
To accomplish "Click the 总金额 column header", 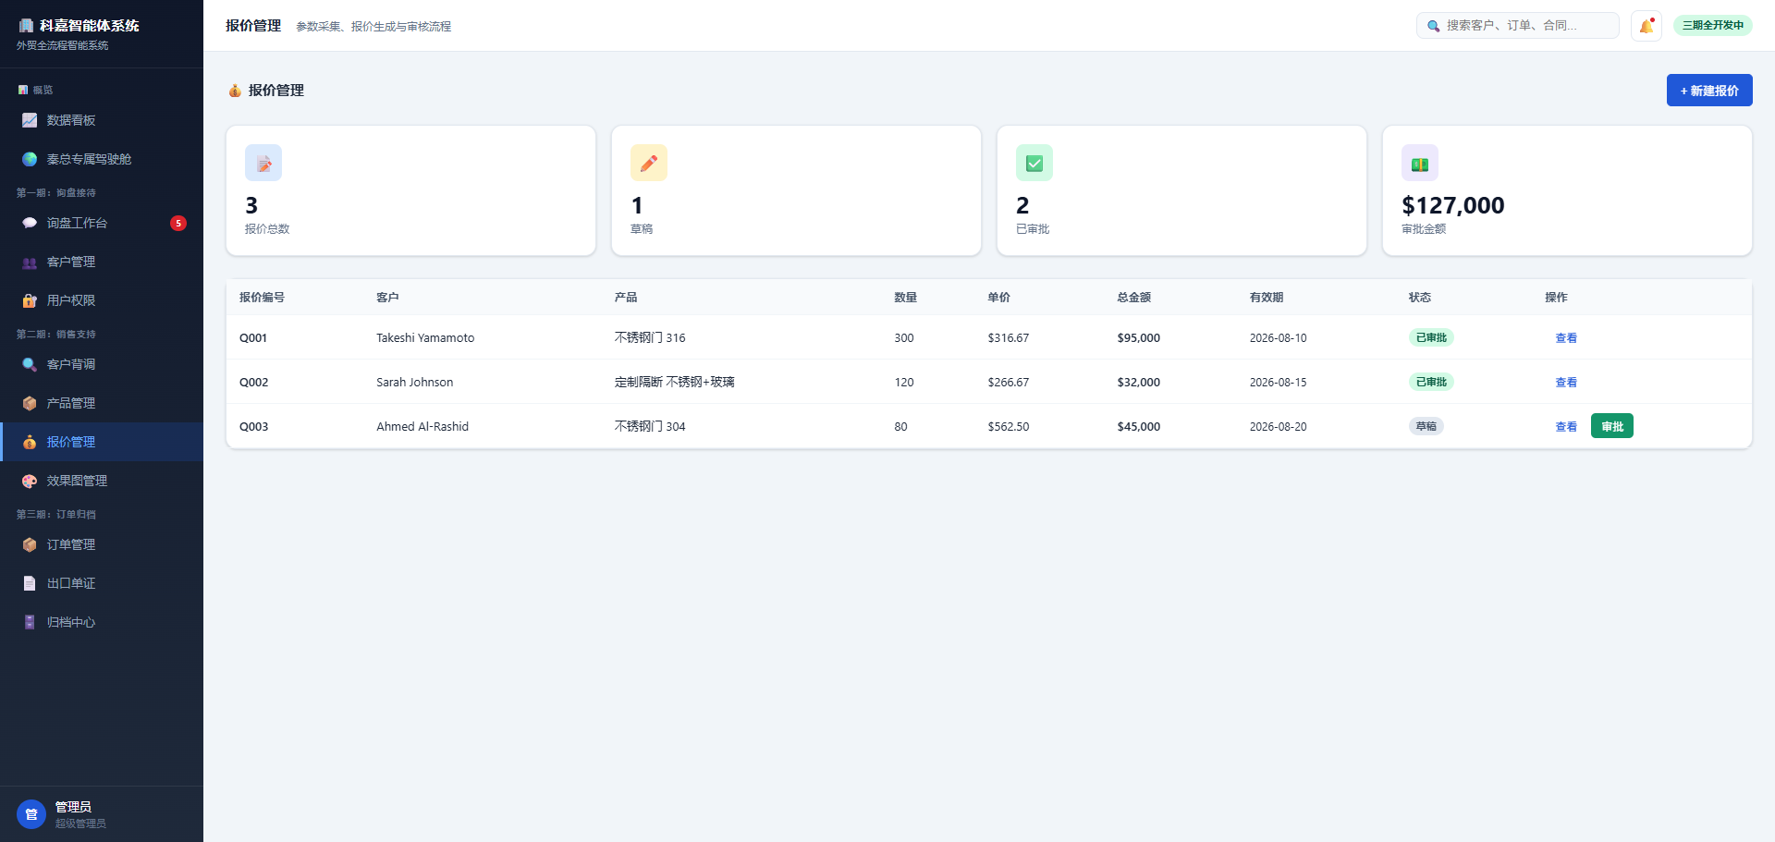I will pyautogui.click(x=1134, y=298).
